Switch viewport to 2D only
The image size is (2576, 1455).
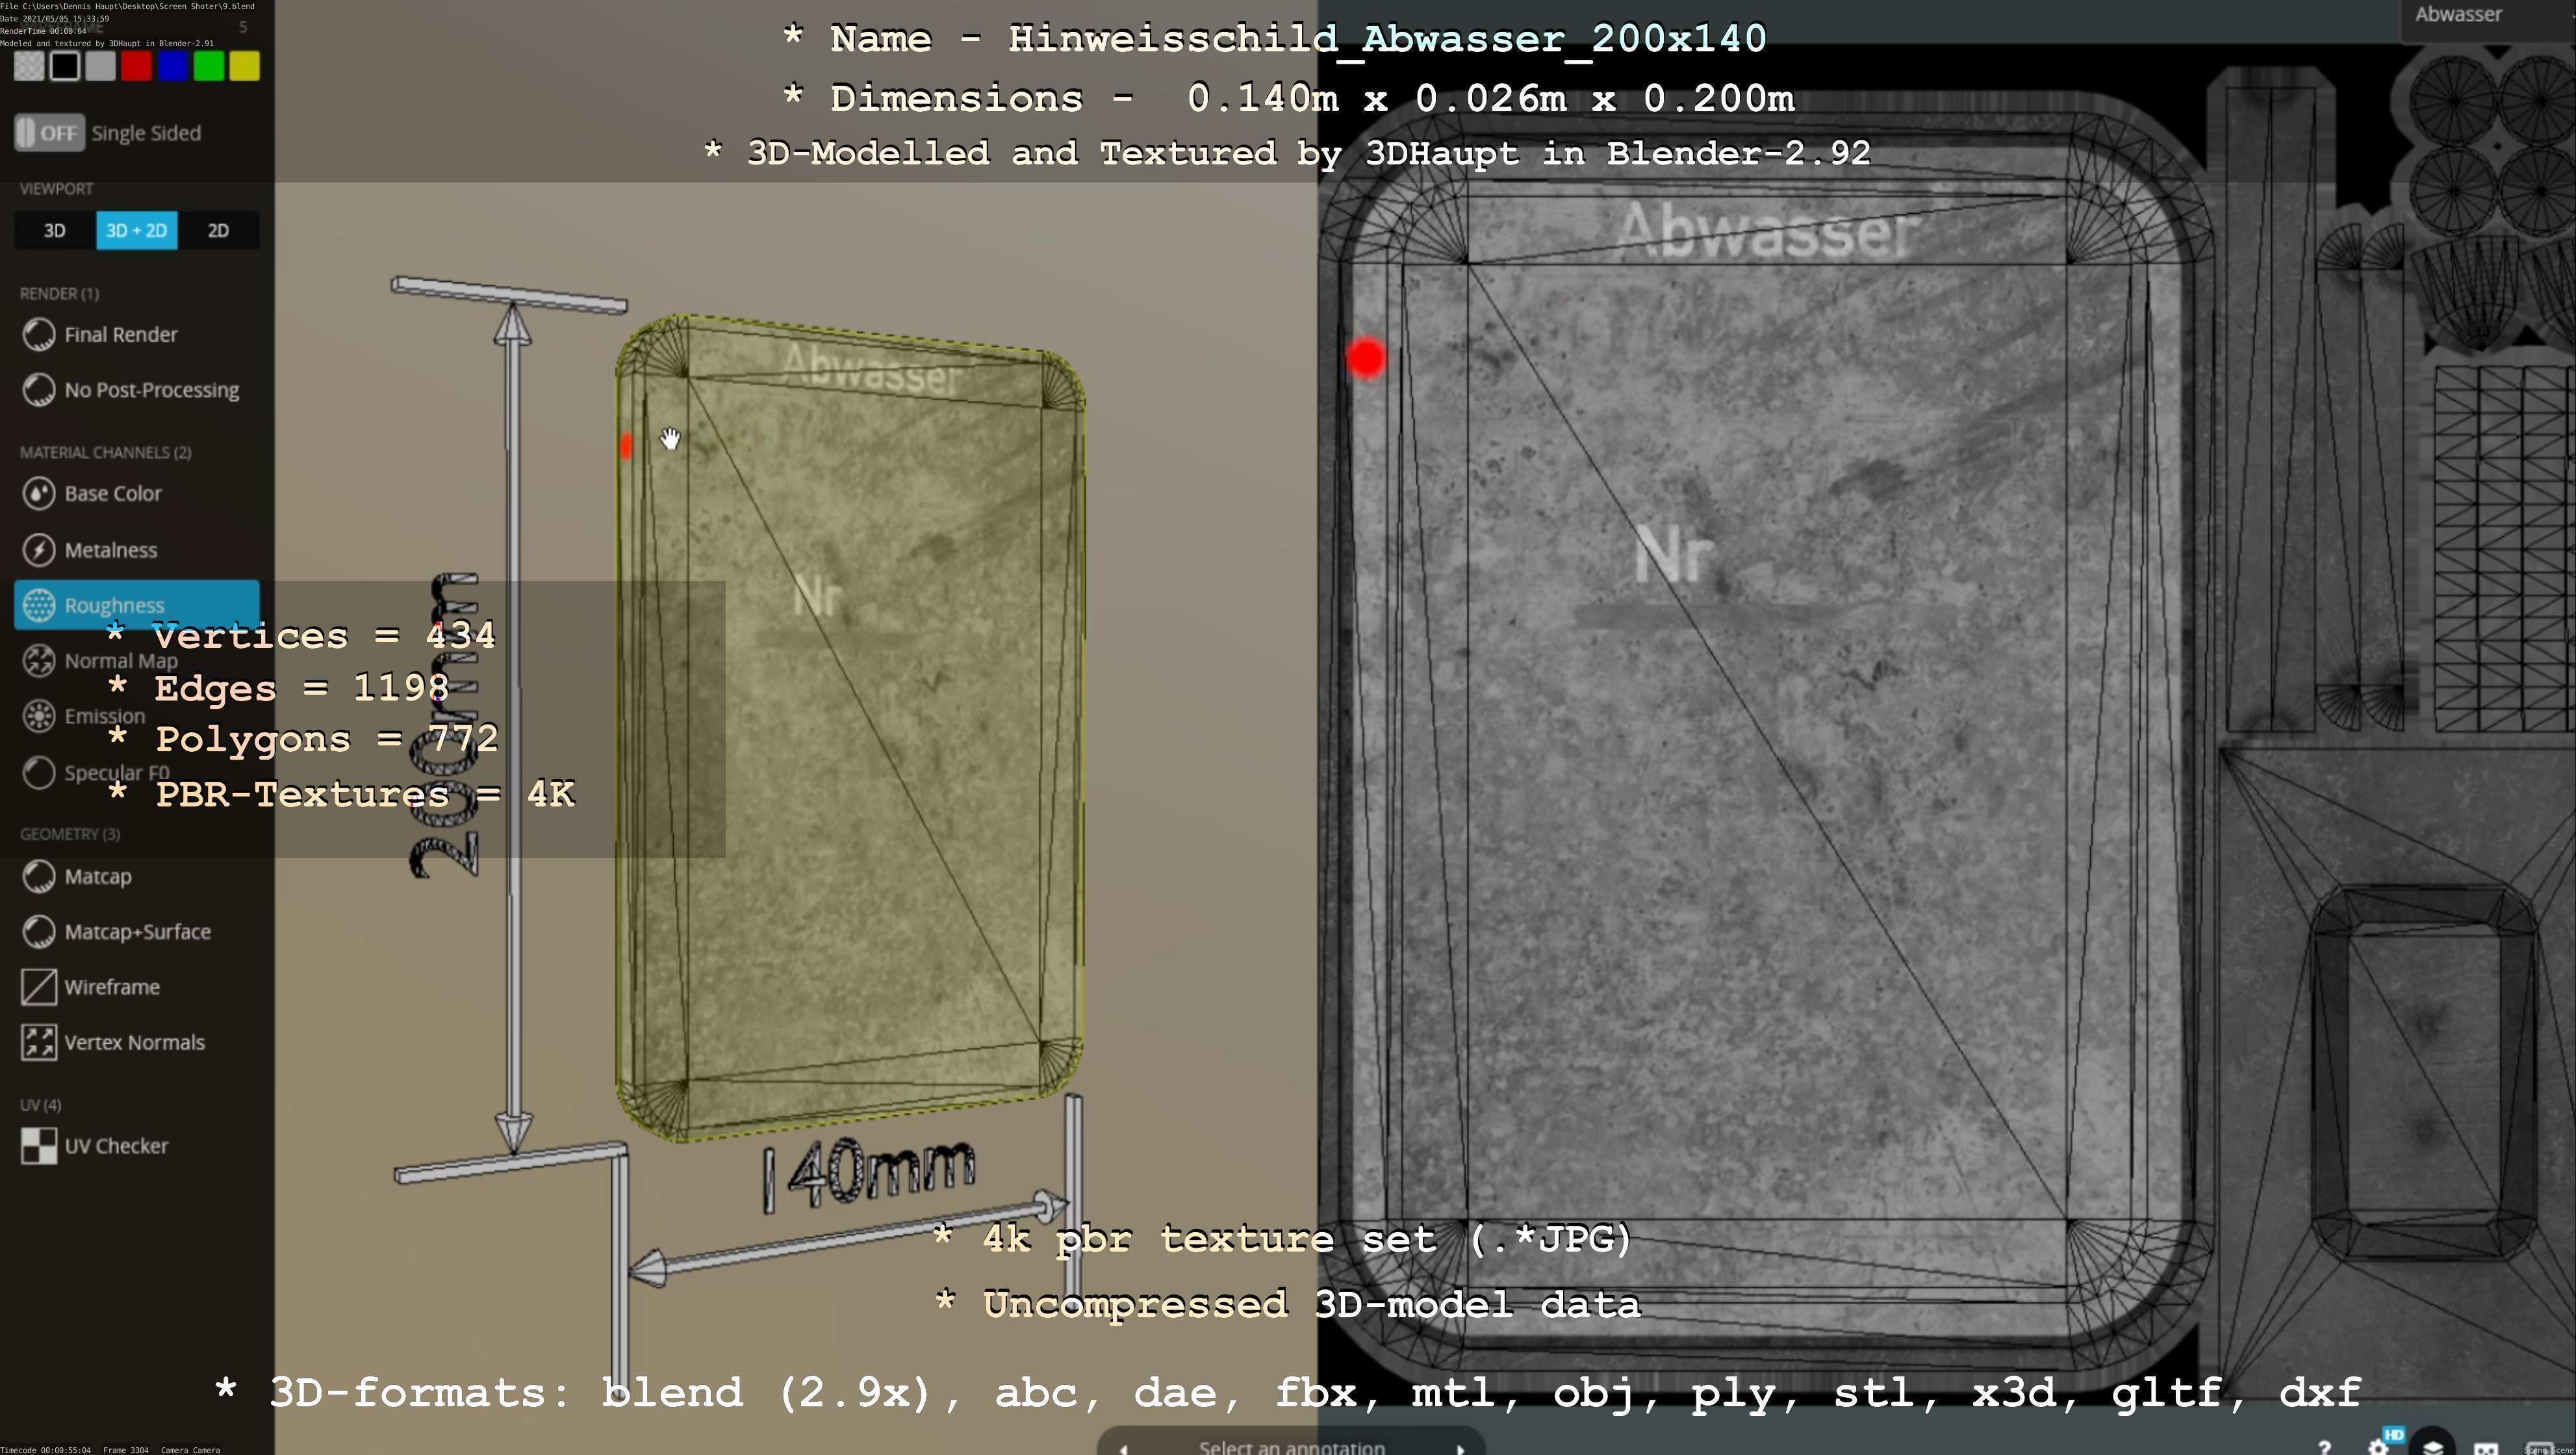218,231
